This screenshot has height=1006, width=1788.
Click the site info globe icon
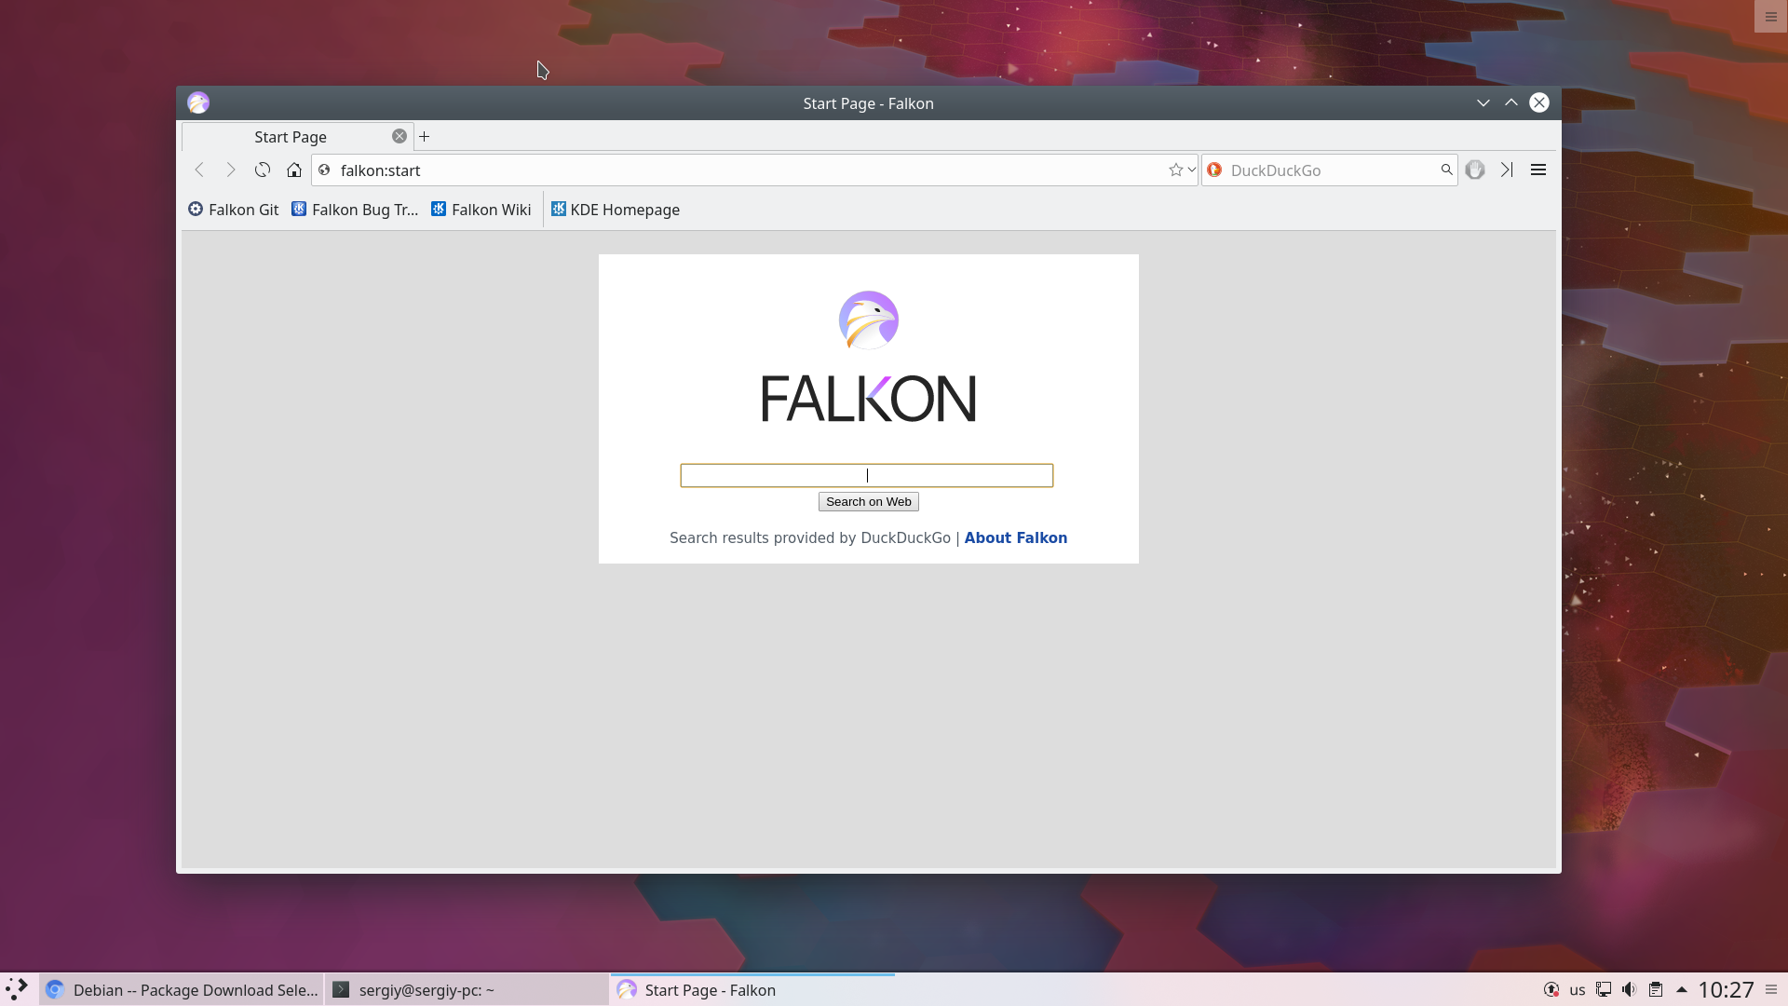(324, 170)
